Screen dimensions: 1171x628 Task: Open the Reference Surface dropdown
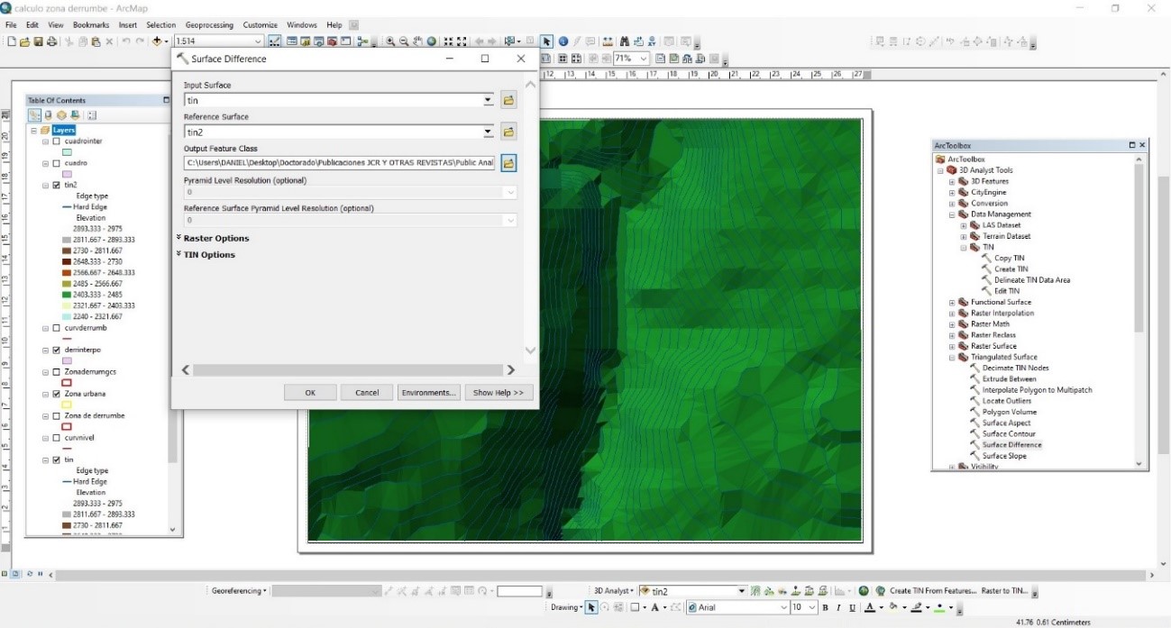point(488,132)
